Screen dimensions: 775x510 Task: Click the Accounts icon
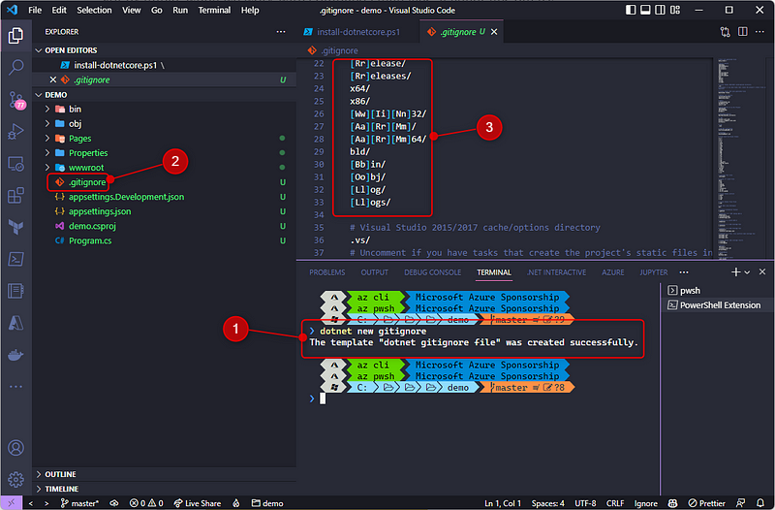click(x=15, y=448)
